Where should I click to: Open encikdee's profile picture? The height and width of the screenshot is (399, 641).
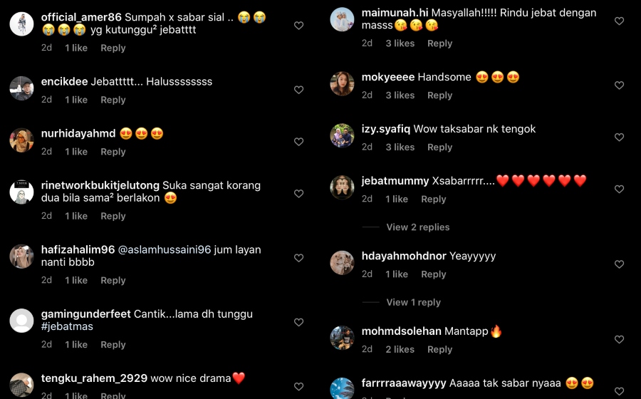21,88
